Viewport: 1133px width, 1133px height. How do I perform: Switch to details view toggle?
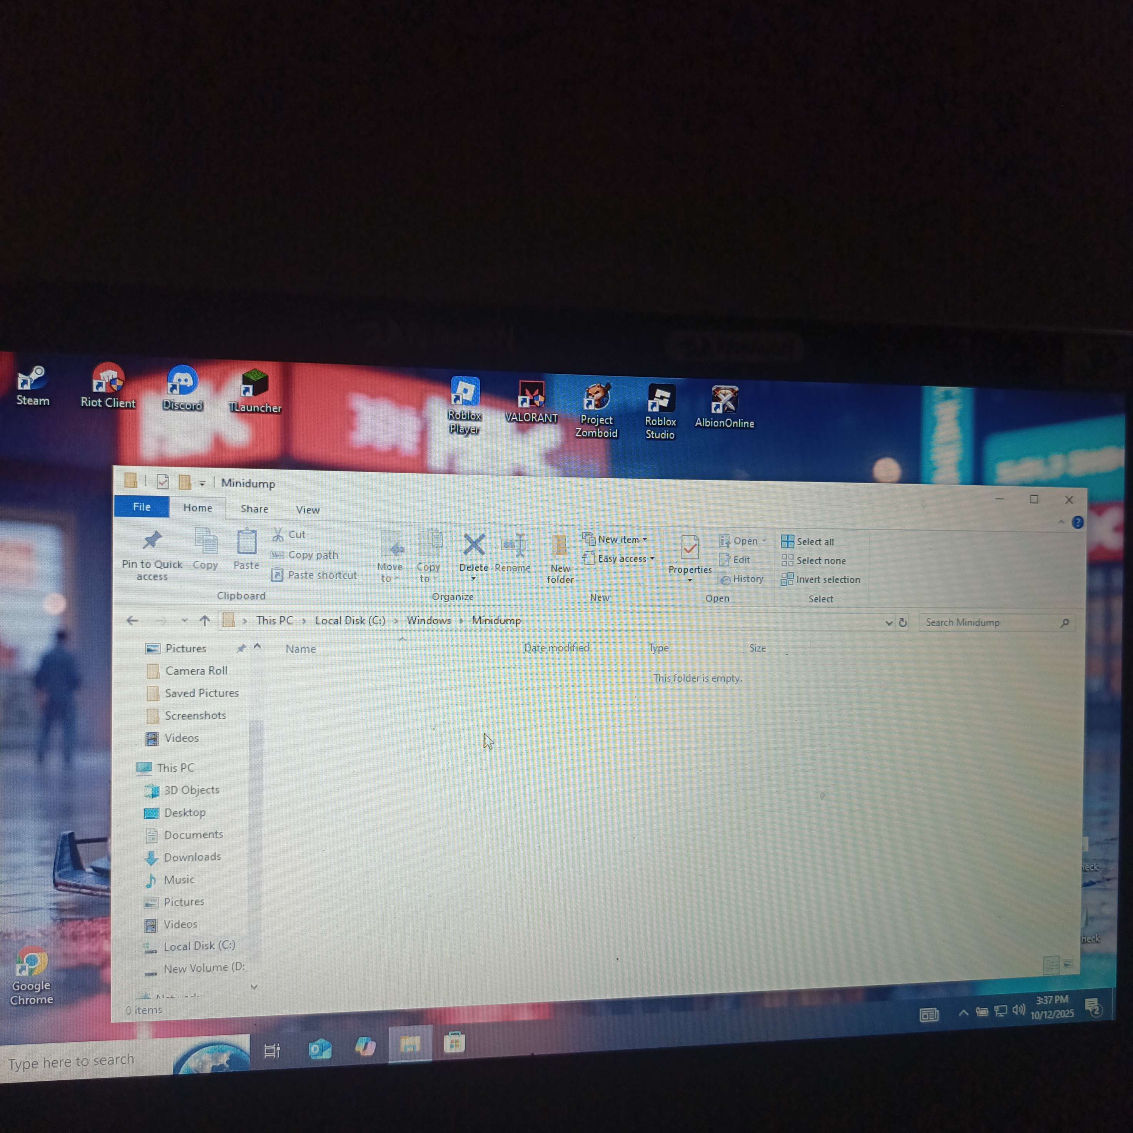pos(1051,964)
